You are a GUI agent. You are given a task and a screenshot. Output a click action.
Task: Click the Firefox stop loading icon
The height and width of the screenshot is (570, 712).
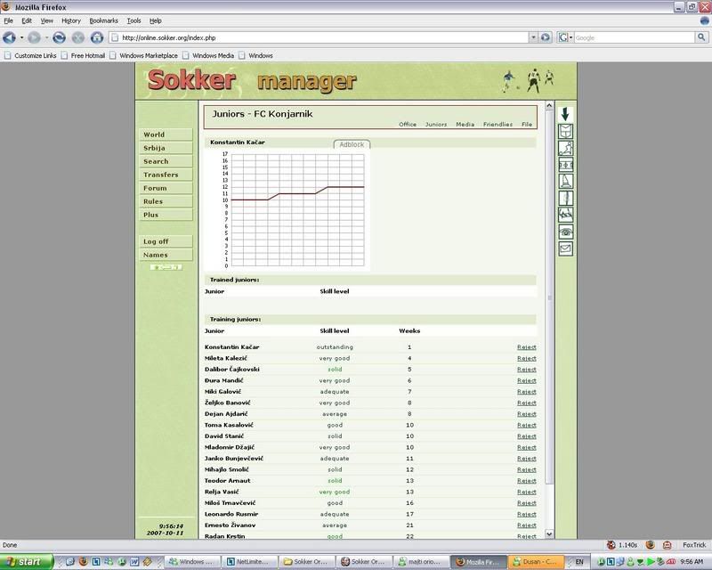78,37
